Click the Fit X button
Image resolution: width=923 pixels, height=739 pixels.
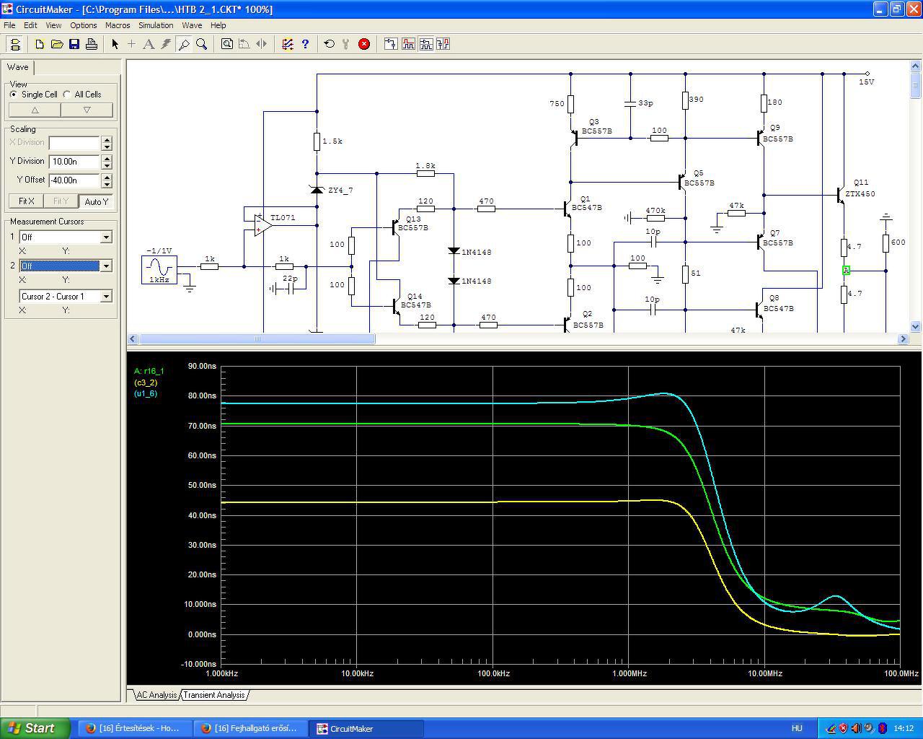click(x=27, y=201)
